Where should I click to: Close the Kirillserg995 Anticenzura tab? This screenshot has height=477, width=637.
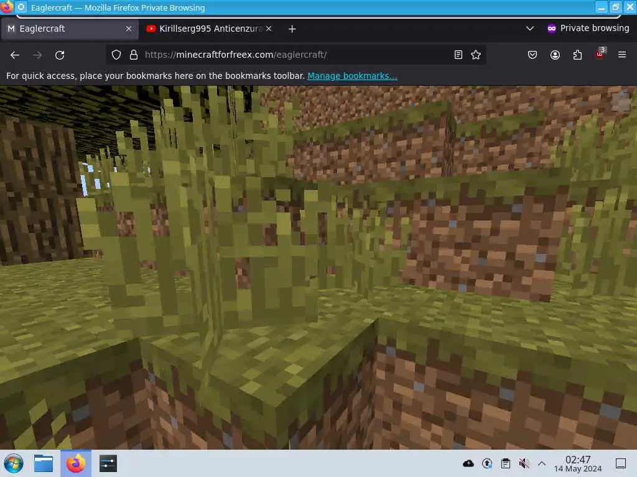pyautogui.click(x=269, y=29)
